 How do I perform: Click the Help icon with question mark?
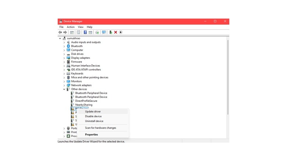pyautogui.click(x=85, y=32)
